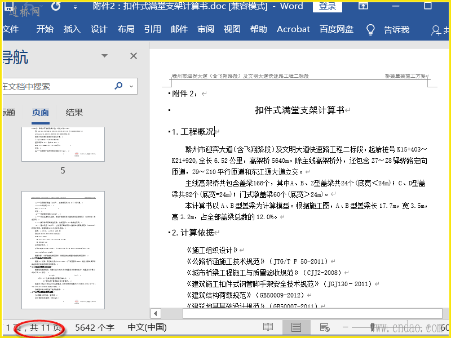This screenshot has height=338, width=451.
Task: Click the line 附件 2：
Action: [185, 94]
